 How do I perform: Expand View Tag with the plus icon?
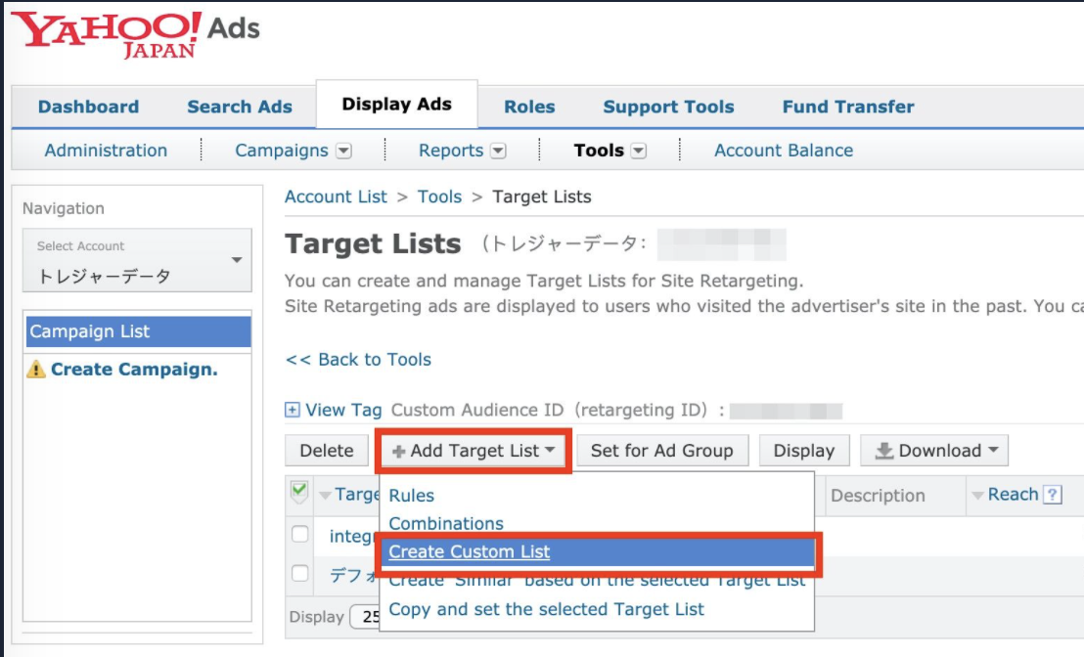pyautogui.click(x=293, y=411)
